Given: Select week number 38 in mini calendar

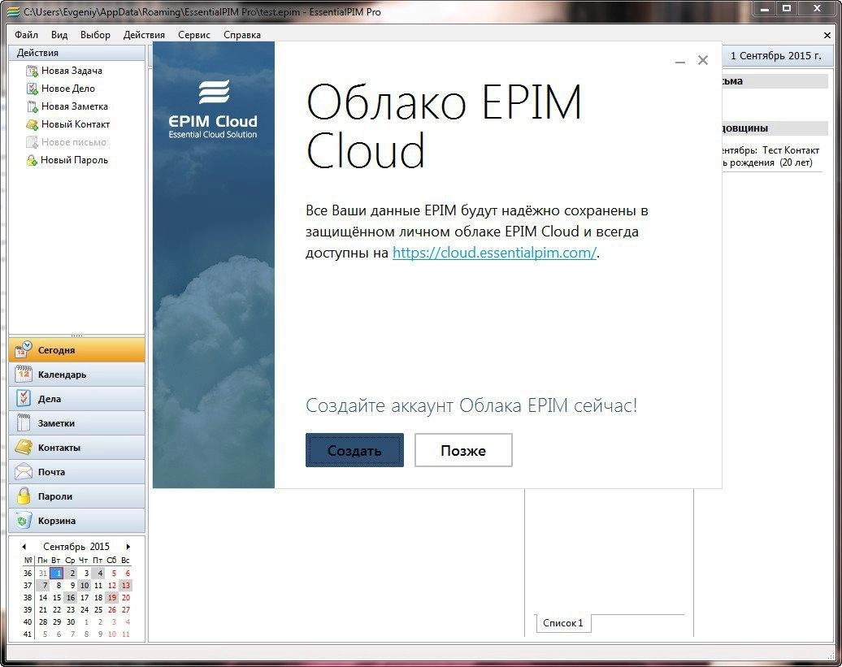Looking at the screenshot, I should click(28, 598).
